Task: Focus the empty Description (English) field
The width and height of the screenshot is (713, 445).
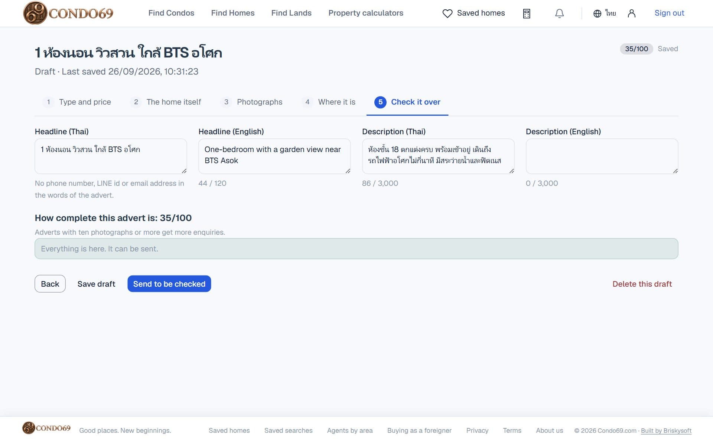Action: click(602, 156)
